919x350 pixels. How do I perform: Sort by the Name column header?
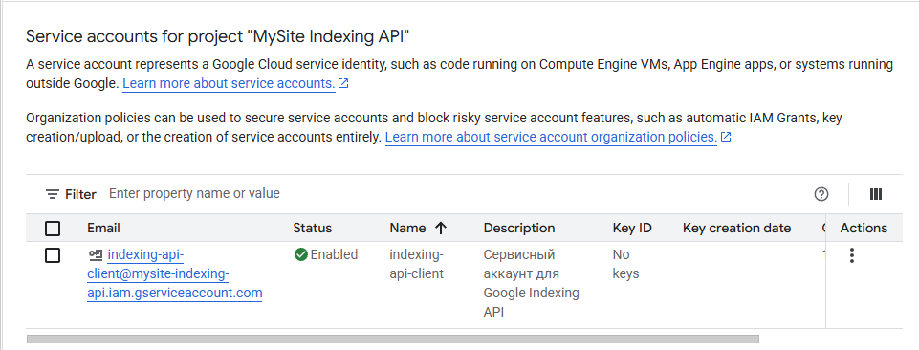407,228
